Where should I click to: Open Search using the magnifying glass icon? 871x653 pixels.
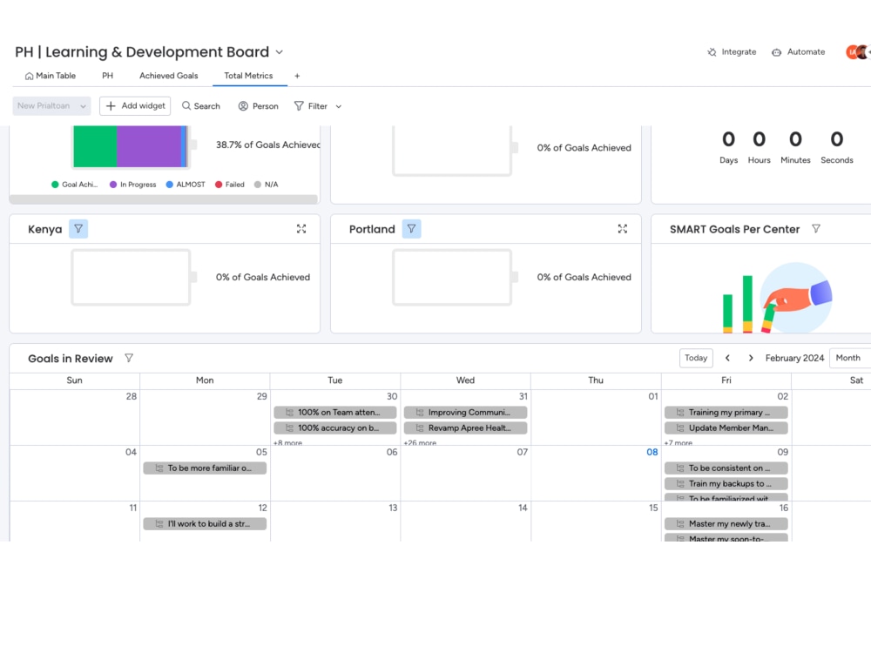pyautogui.click(x=184, y=105)
